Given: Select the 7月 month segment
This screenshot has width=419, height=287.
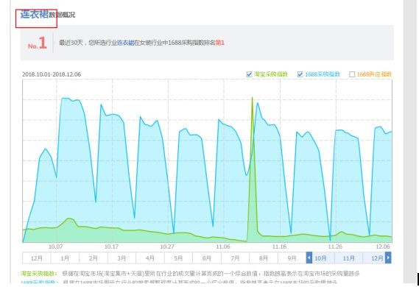Looking at the screenshot, I should [x=235, y=258].
